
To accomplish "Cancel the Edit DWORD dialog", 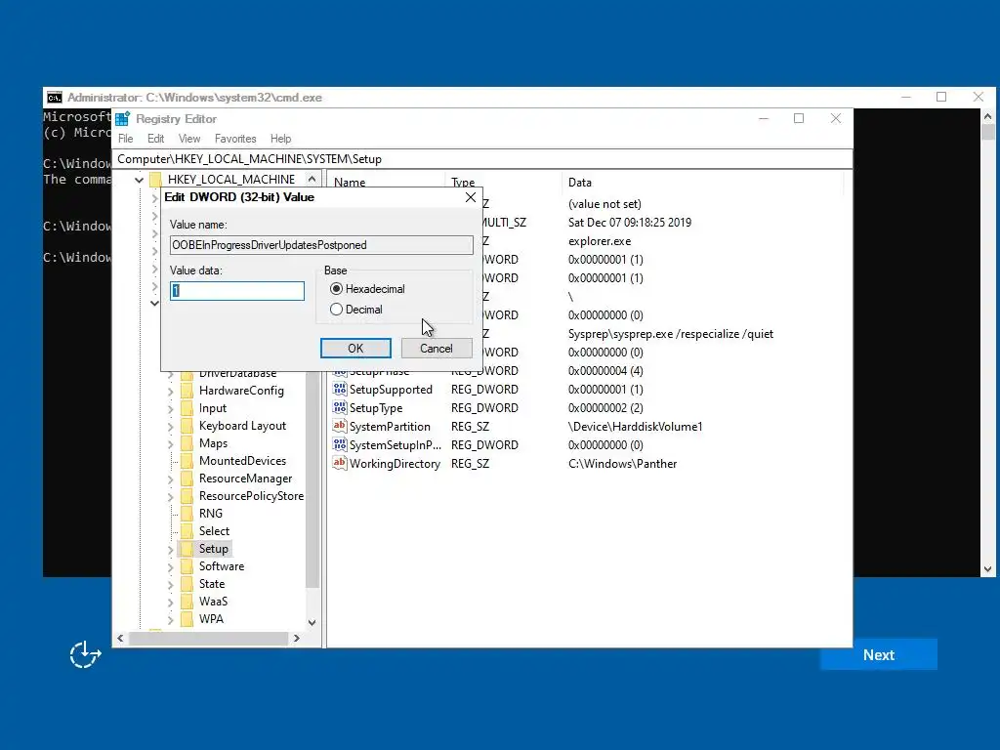I will pyautogui.click(x=437, y=349).
